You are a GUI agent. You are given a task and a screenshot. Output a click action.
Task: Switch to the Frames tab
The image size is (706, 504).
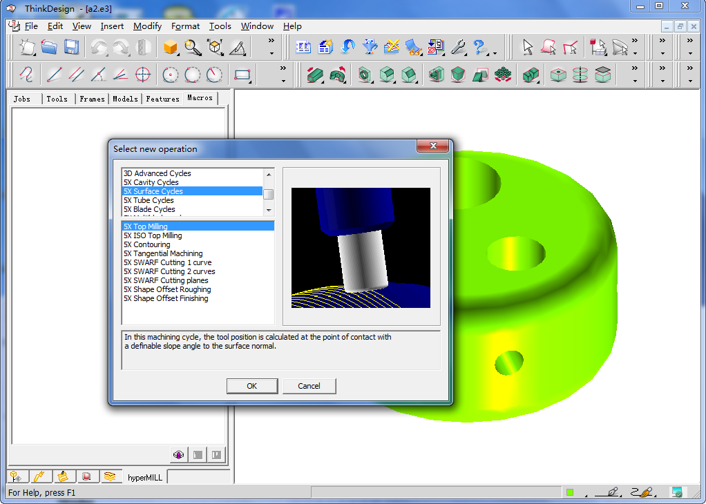(92, 99)
